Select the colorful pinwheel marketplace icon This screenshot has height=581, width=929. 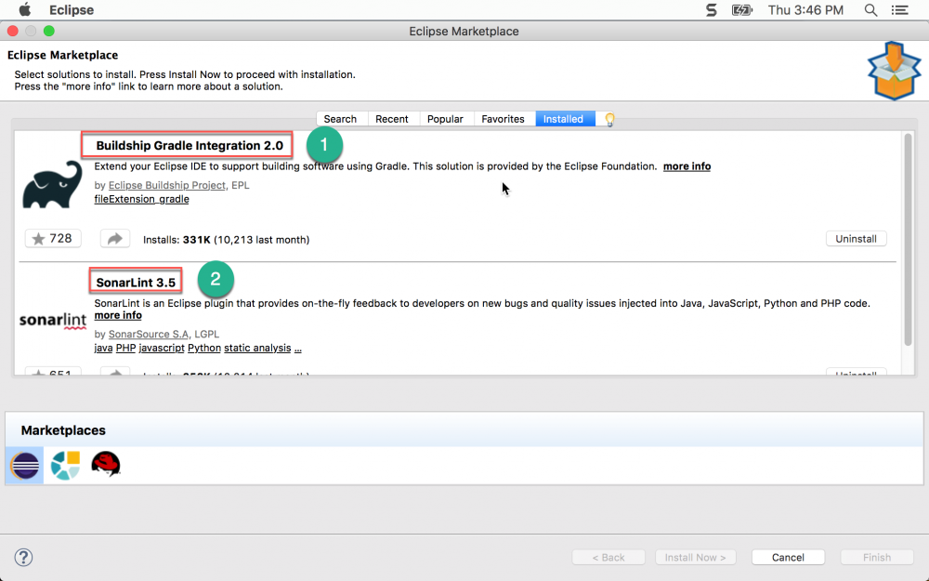click(x=65, y=466)
